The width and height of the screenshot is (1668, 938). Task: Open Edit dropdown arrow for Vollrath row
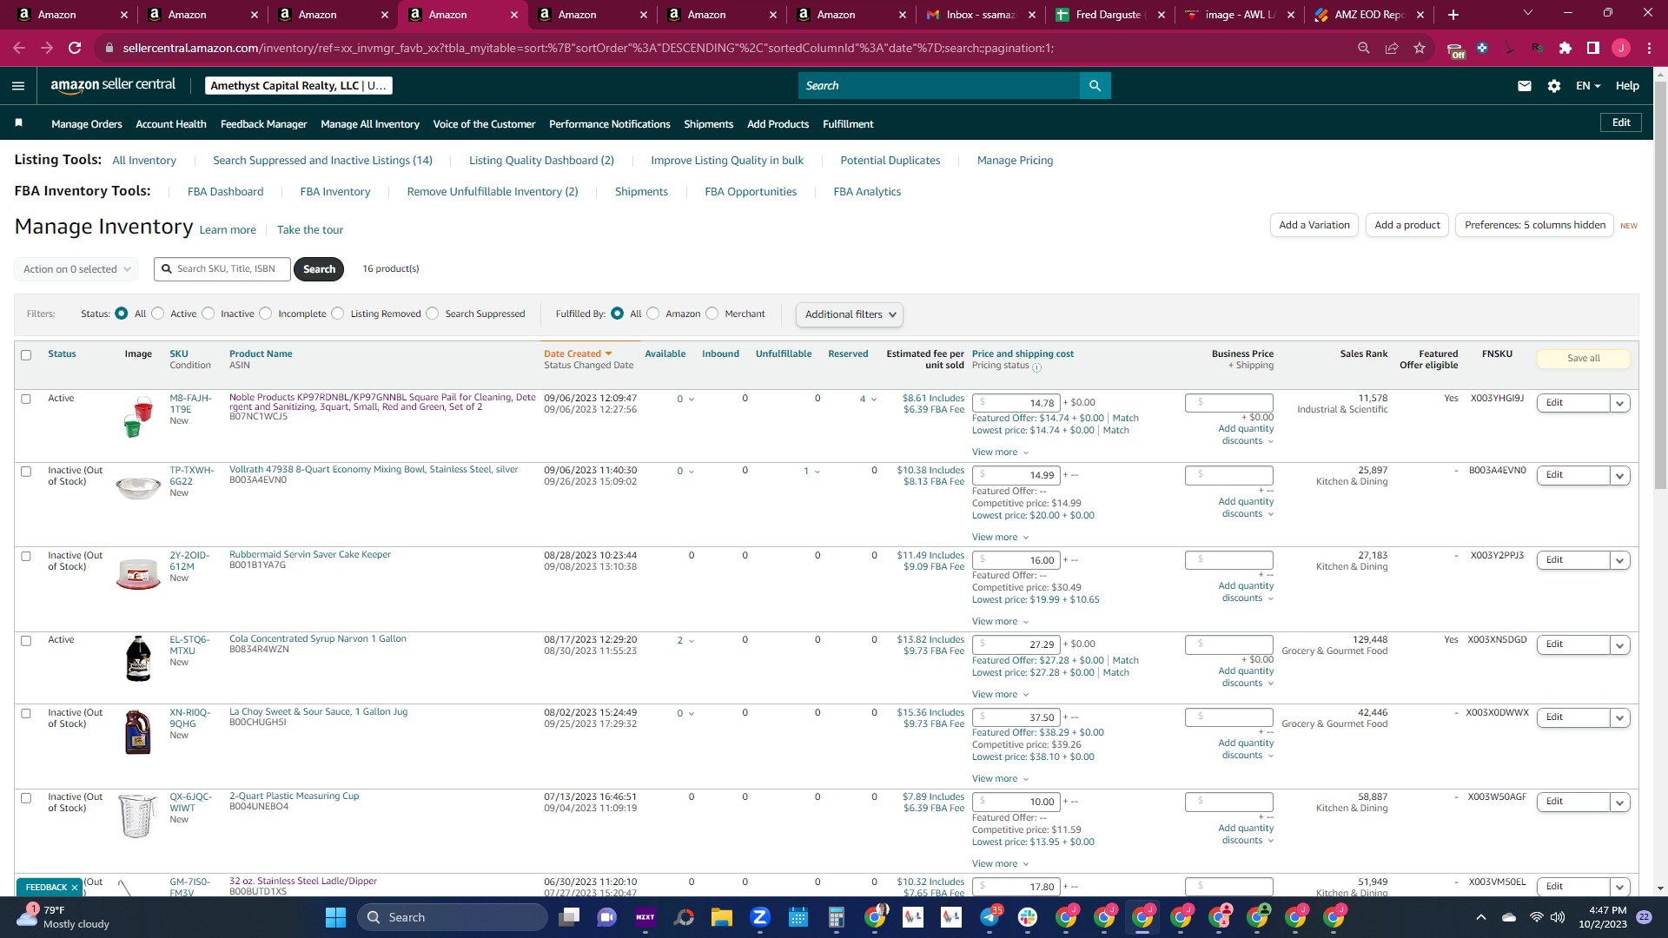pos(1620,475)
